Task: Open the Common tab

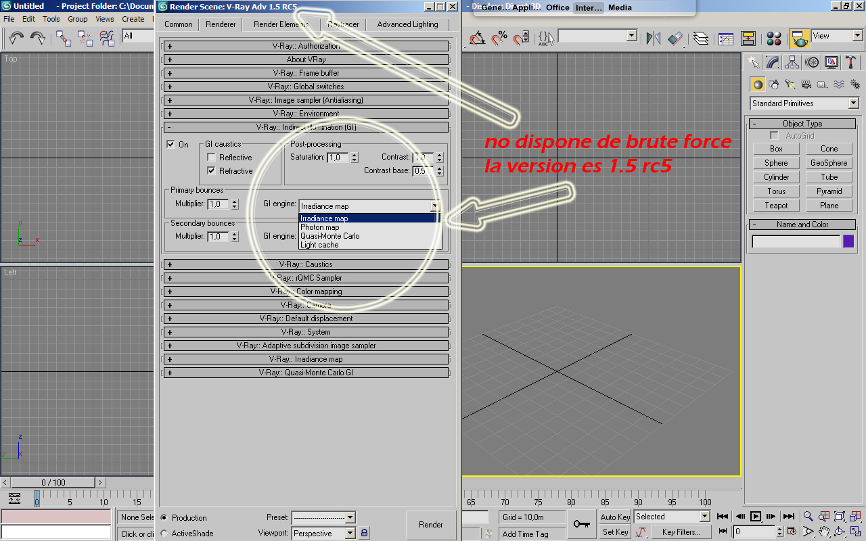Action: (x=179, y=24)
